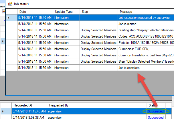
Task: Click row indicator arrow beside 11:15:40 AM request
Action: point(3,111)
